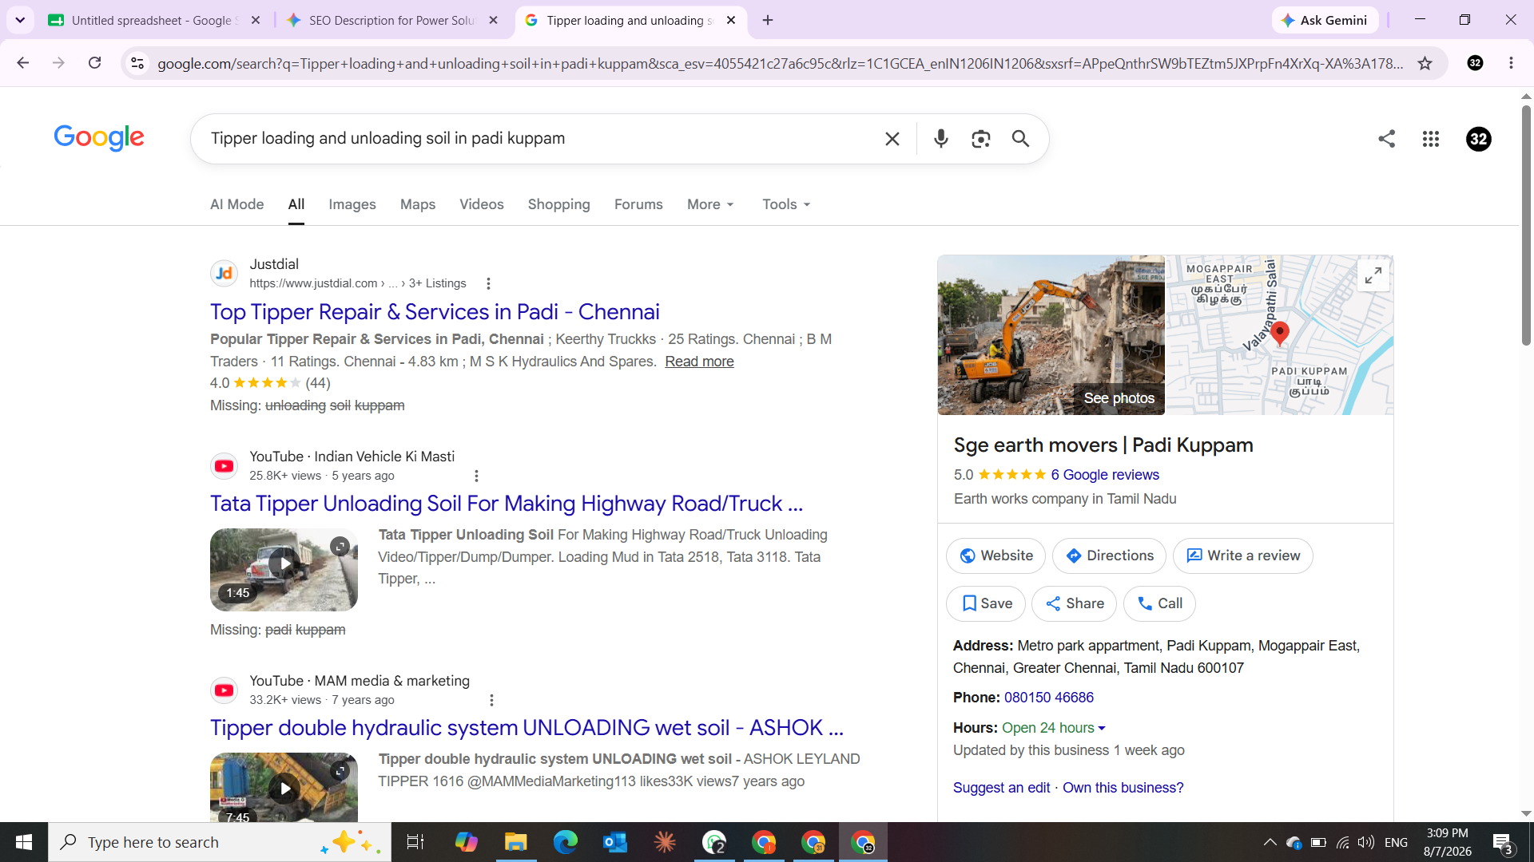
Task: Click See photos on the excavator image
Action: (1119, 398)
